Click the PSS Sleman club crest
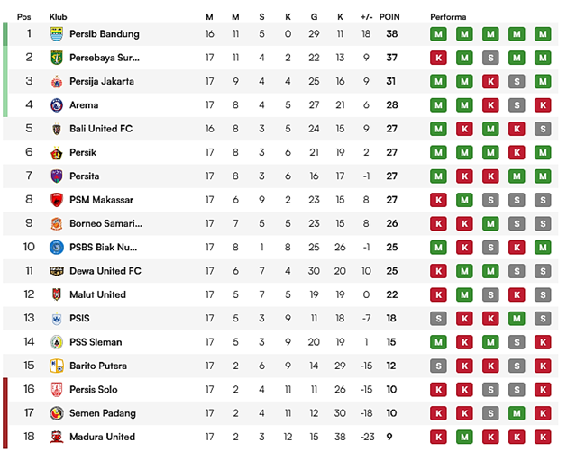567x452 pixels. [56, 342]
